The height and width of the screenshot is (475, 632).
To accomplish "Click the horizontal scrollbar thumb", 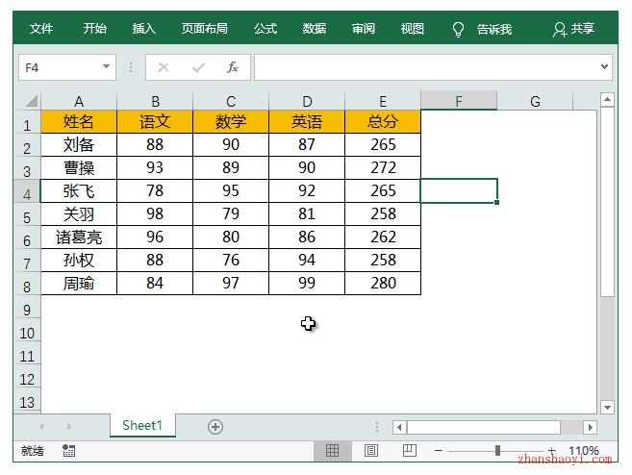I will coord(484,427).
